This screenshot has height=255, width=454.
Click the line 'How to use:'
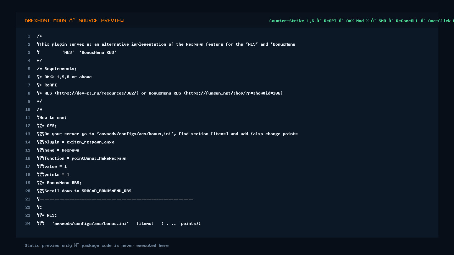pyautogui.click(x=52, y=118)
